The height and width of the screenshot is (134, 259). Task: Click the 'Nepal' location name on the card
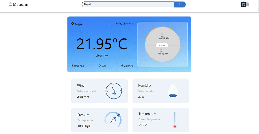tap(79, 24)
